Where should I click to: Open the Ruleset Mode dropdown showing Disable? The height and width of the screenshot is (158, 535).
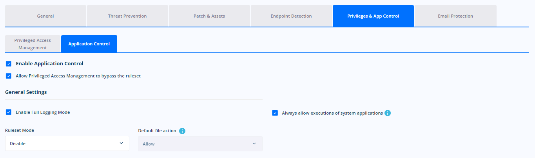coord(67,143)
